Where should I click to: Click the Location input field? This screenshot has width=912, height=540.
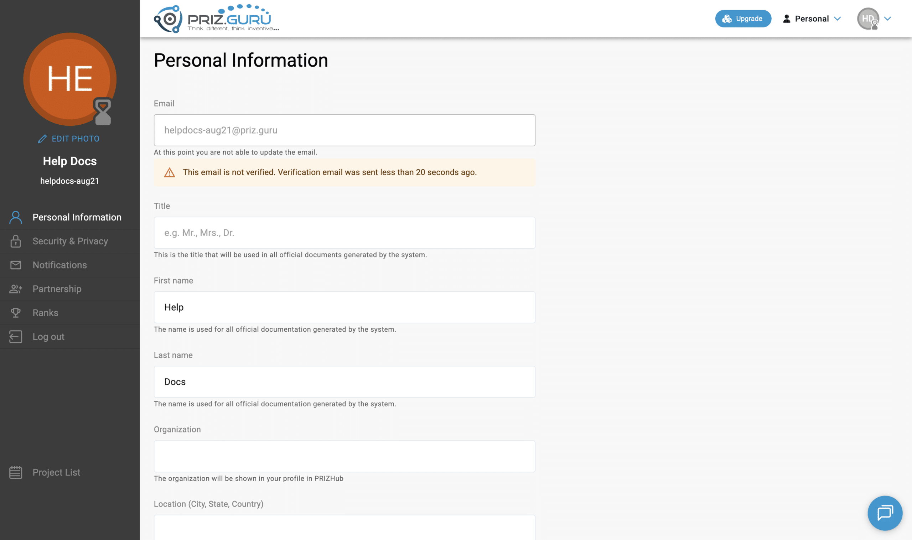click(x=344, y=528)
